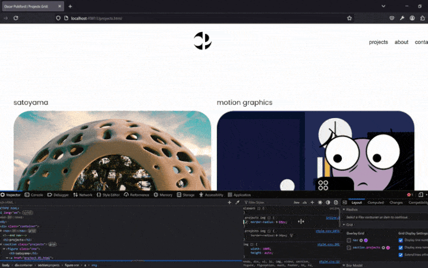The height and width of the screenshot is (268, 428).
Task: Open the Firefox account icon
Action: click(x=412, y=18)
